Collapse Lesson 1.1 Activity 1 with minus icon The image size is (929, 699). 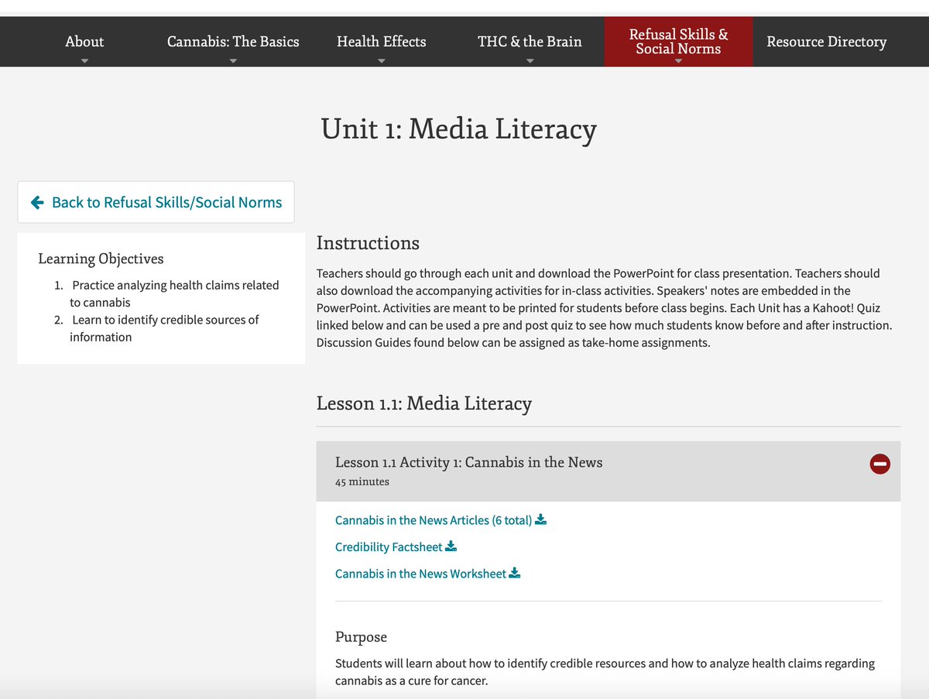tap(879, 464)
